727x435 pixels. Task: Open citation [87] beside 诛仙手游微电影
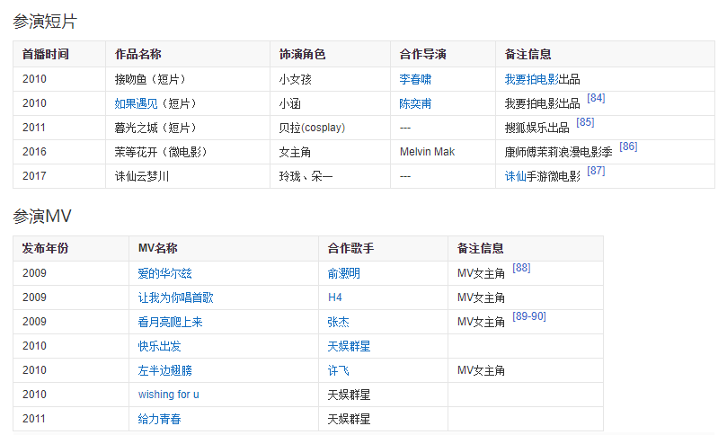(596, 171)
